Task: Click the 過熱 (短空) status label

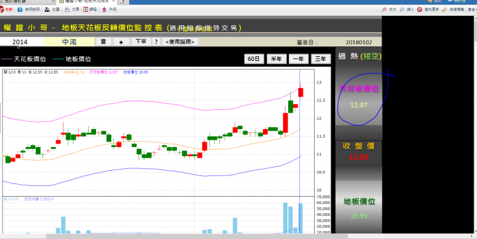Action: coord(360,56)
